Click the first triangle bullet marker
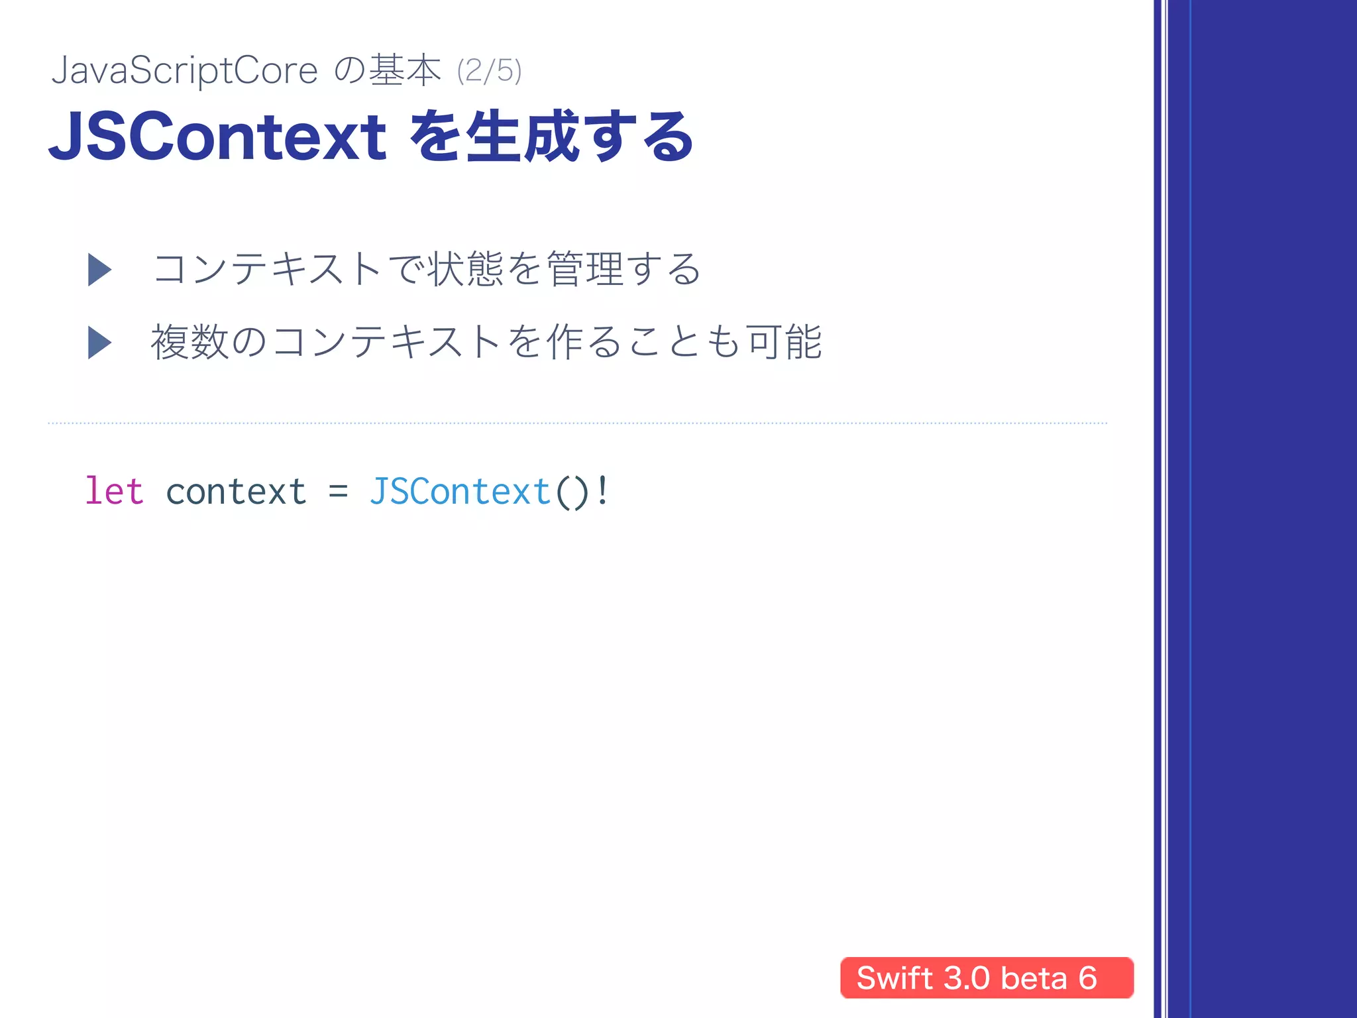The width and height of the screenshot is (1357, 1018). [x=99, y=270]
